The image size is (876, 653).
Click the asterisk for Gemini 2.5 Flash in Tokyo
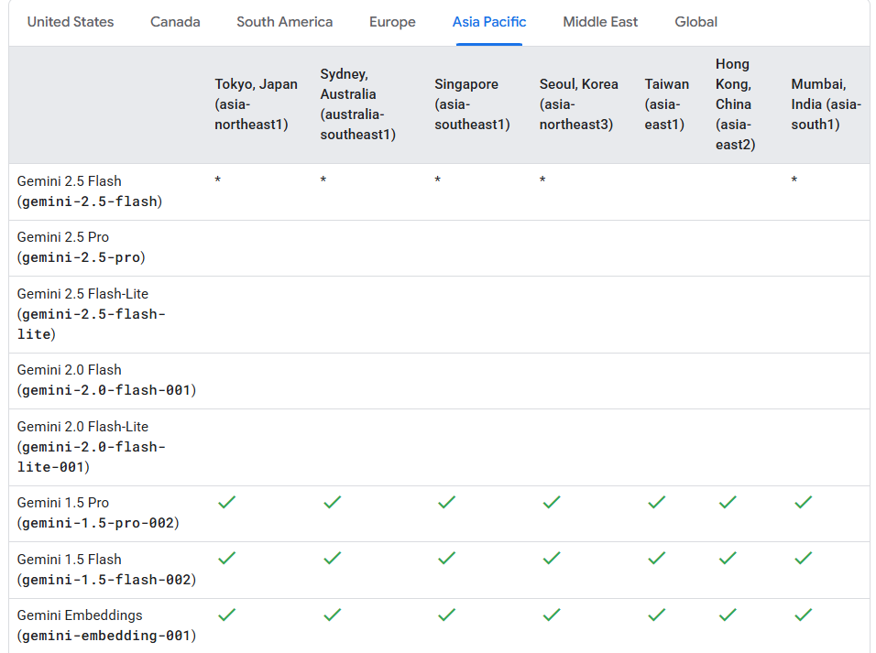[218, 181]
